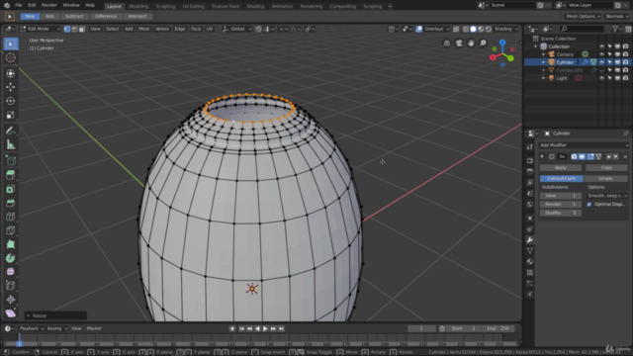Adjust the Render subdivisions field
The height and width of the screenshot is (356, 633).
click(x=561, y=205)
